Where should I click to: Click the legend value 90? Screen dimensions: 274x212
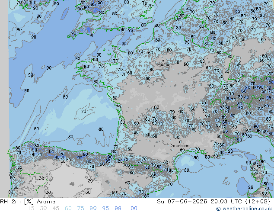pyautogui.click(x=93, y=209)
